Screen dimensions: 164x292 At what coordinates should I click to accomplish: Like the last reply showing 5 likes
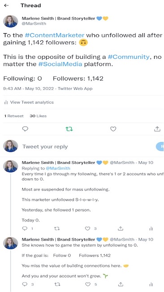pyautogui.click(x=88, y=284)
